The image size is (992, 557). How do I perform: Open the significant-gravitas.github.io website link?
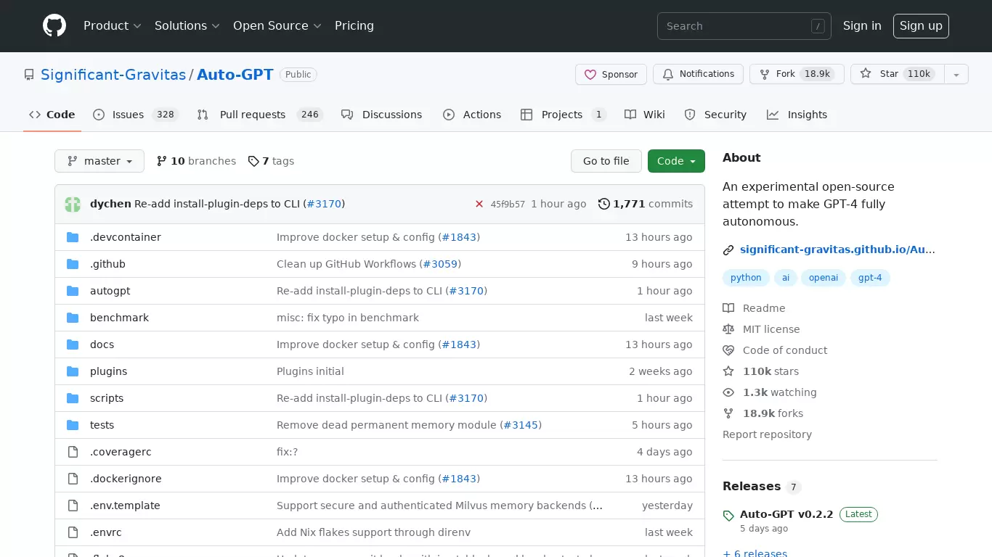coord(837,249)
